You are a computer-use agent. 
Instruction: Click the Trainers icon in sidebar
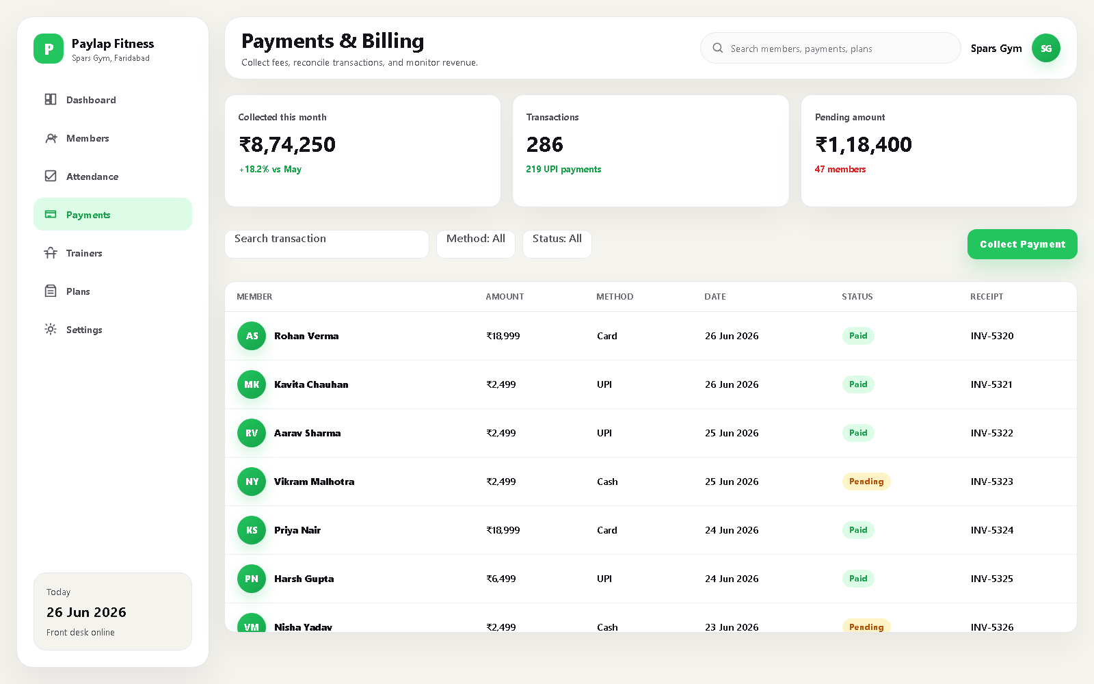pyautogui.click(x=51, y=252)
